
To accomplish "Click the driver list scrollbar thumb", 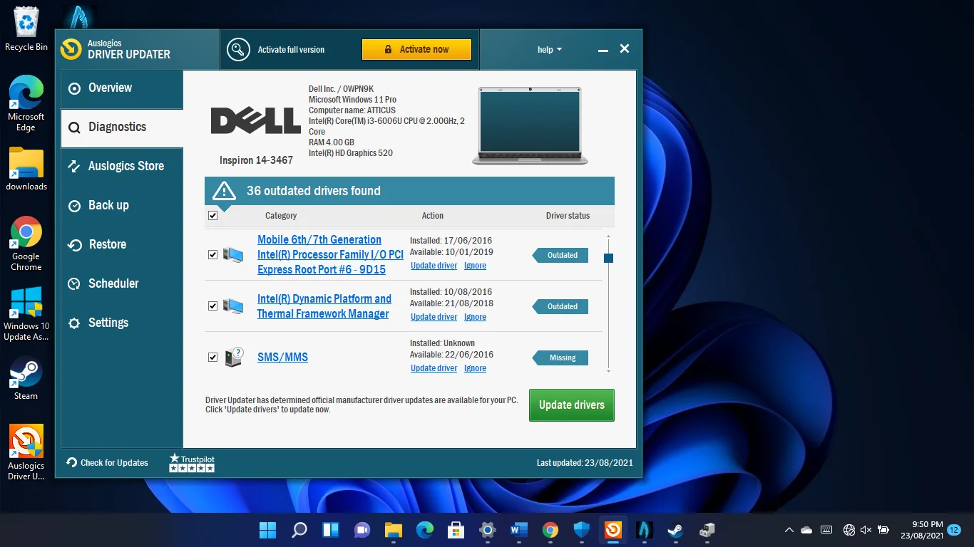I will (x=608, y=258).
